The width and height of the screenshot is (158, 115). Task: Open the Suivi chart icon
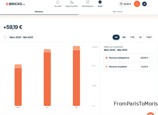pos(100,2)
